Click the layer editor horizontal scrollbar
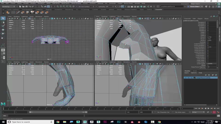Image resolution: width=221 pixels, height=124 pixels. 196,105
